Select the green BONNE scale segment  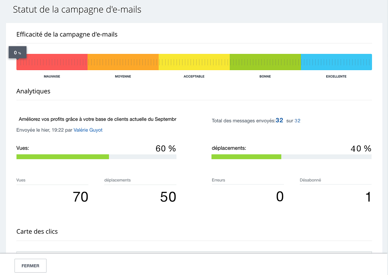[x=265, y=62]
